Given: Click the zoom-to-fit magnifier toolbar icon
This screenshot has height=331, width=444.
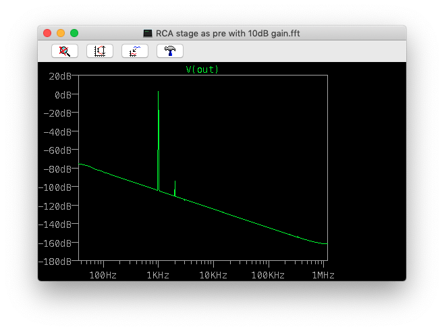Looking at the screenshot, I should coord(65,51).
